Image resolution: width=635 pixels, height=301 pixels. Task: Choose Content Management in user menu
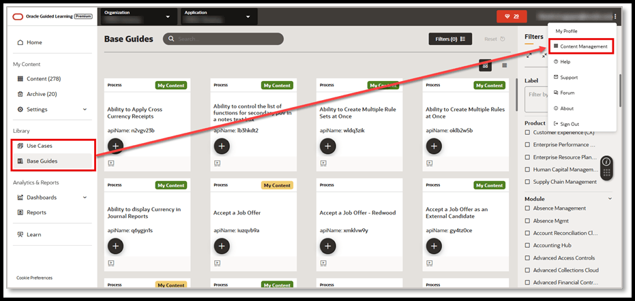tap(580, 46)
